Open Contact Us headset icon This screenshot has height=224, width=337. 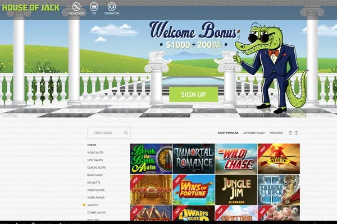(111, 7)
